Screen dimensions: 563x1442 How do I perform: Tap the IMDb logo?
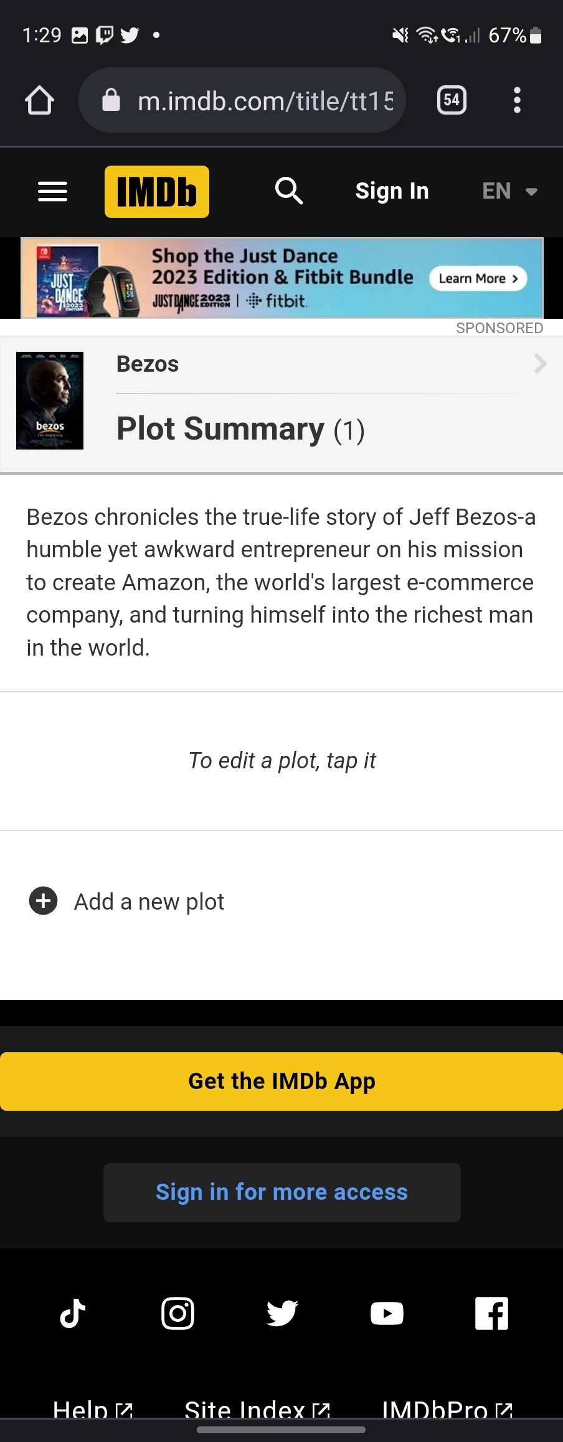156,191
